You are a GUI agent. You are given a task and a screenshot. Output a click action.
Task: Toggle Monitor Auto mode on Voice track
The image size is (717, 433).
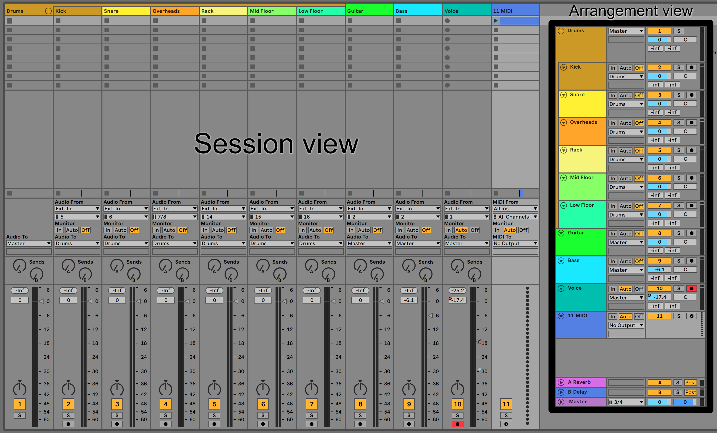[x=461, y=230]
